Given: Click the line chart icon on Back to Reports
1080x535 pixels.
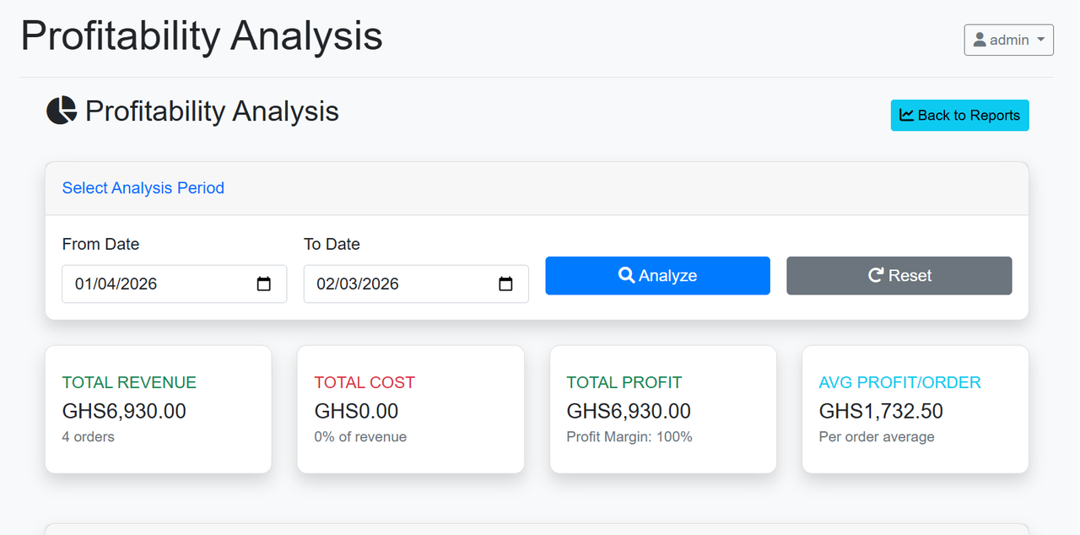Looking at the screenshot, I should pos(907,115).
